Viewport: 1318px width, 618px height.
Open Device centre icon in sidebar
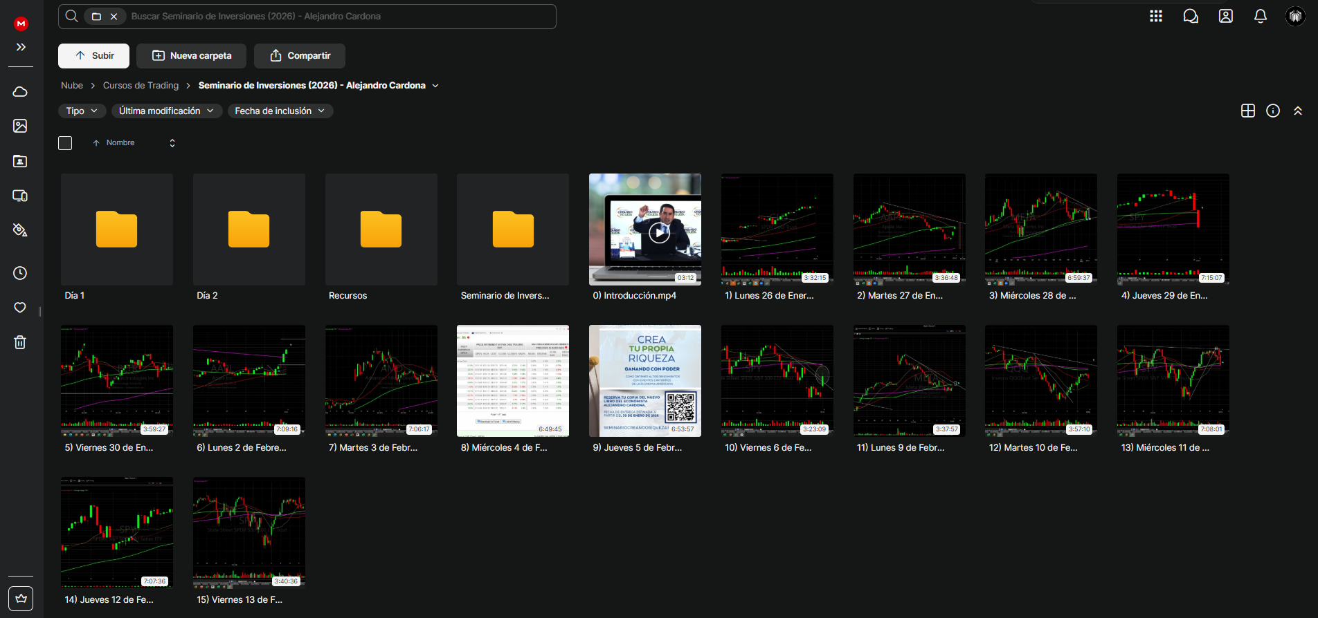point(20,196)
